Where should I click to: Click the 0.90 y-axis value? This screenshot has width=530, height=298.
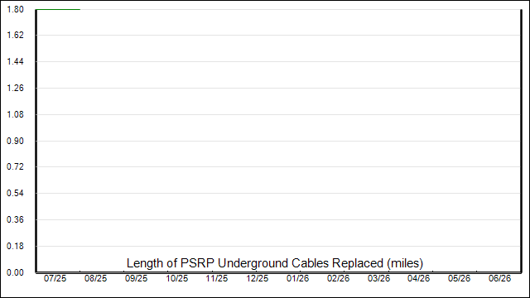pyautogui.click(x=15, y=141)
